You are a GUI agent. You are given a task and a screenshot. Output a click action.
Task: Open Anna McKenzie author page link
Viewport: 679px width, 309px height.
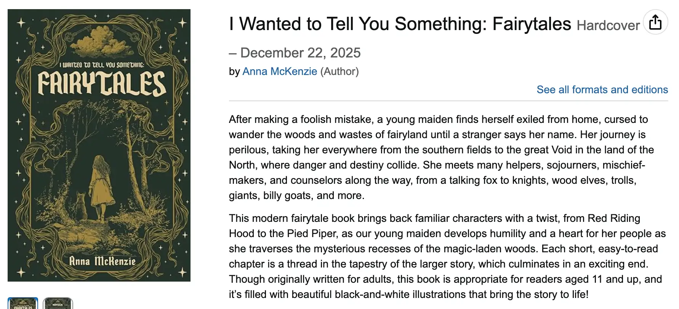[280, 72]
